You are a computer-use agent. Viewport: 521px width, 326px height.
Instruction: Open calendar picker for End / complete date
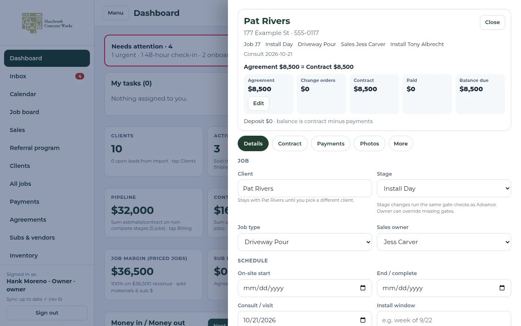(502, 288)
